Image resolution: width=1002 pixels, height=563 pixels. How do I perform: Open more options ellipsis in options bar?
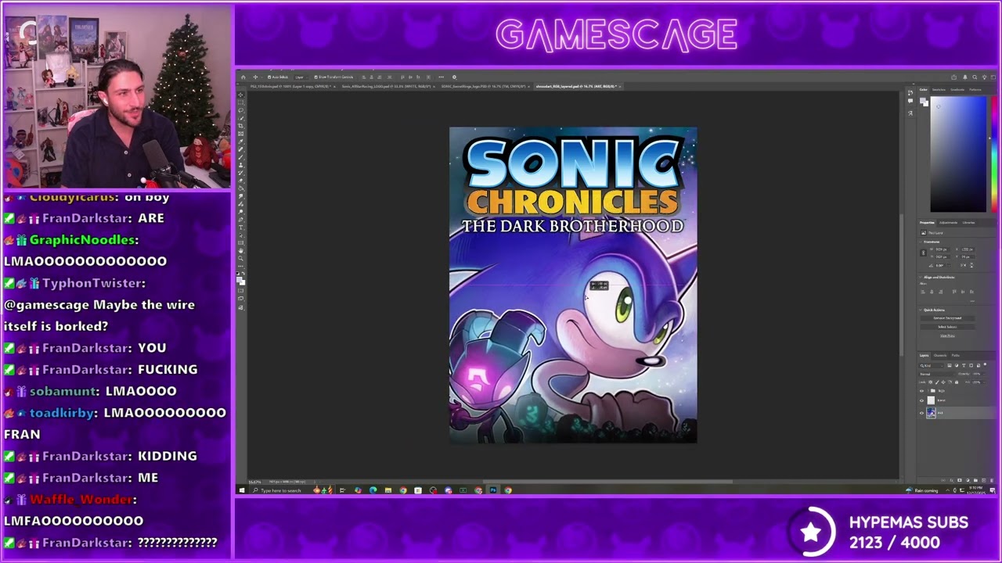441,77
